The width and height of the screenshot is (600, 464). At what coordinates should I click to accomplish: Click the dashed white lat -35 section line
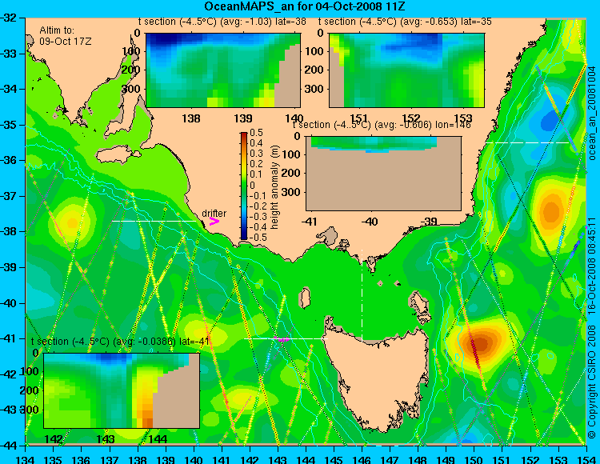point(528,142)
